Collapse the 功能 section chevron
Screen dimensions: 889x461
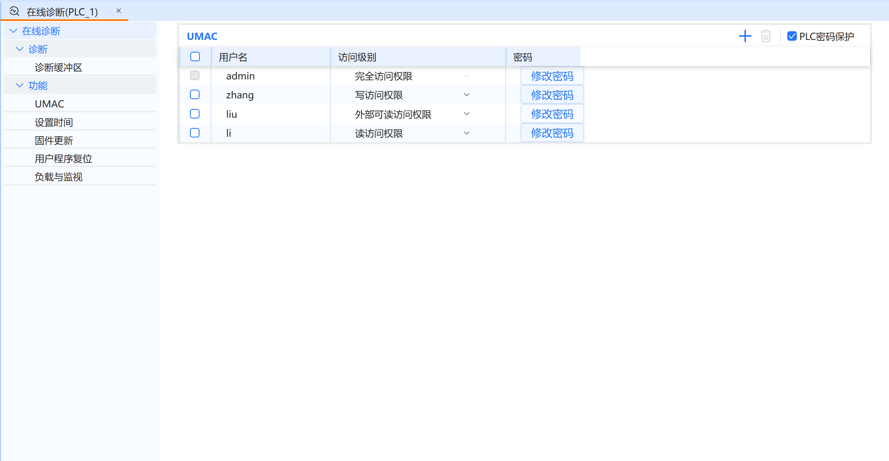(19, 85)
